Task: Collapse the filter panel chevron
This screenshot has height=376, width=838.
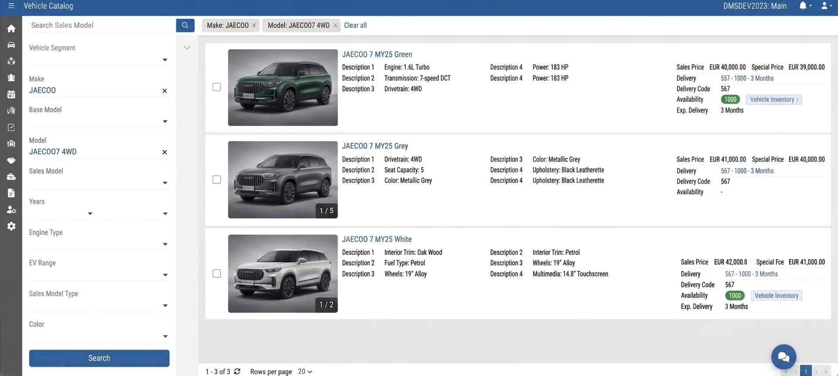Action: click(x=187, y=48)
